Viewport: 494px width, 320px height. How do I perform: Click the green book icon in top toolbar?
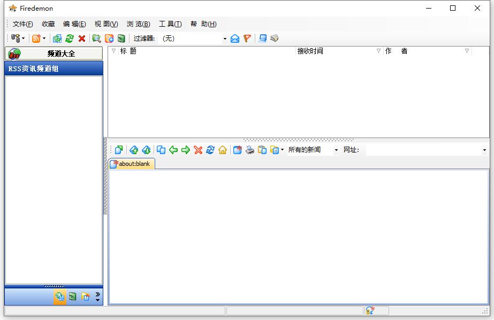[121, 39]
